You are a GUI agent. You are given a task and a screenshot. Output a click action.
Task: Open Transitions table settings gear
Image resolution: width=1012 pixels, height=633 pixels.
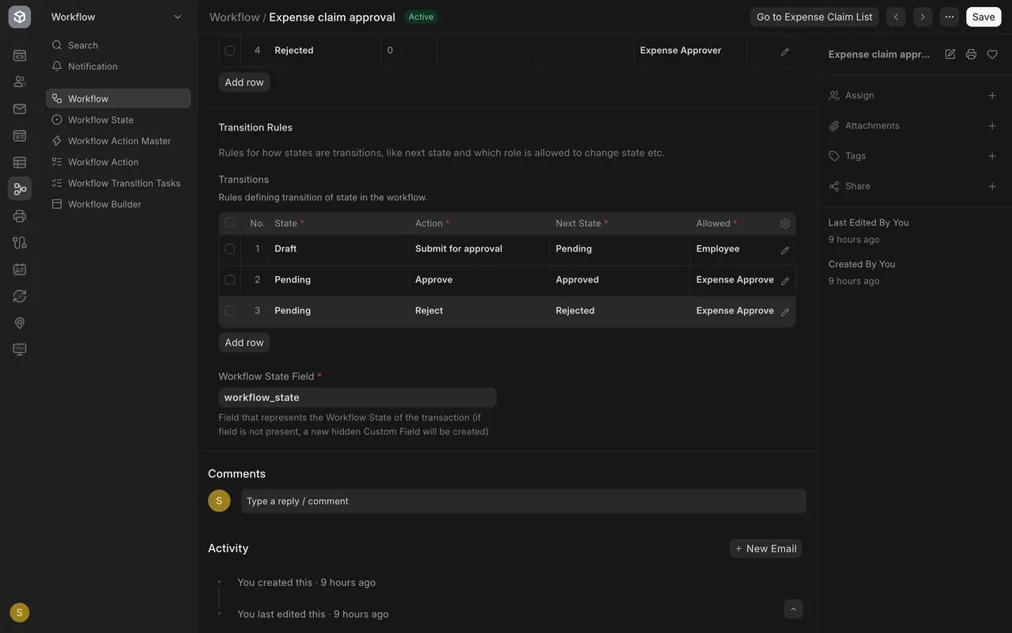point(785,224)
